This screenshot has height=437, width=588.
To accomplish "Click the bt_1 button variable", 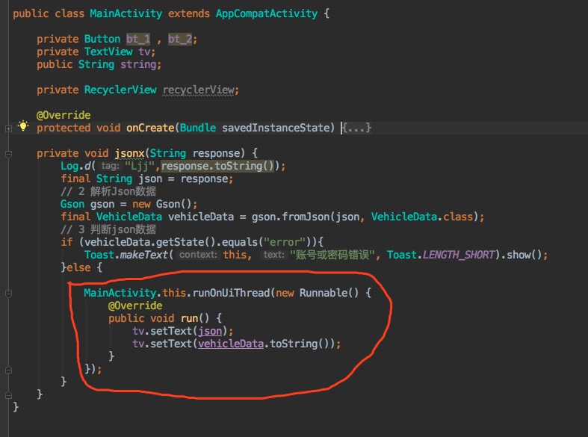I will [137, 39].
